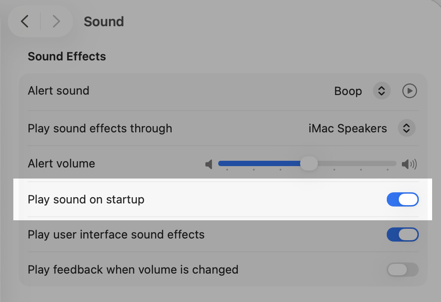
Task: Click Play feedback when volume is changed text
Action: (133, 270)
